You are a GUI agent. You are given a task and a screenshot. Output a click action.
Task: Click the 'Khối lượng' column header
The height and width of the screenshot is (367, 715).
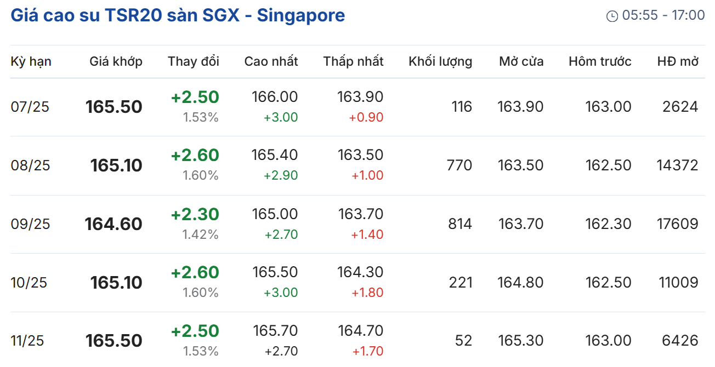(x=440, y=61)
